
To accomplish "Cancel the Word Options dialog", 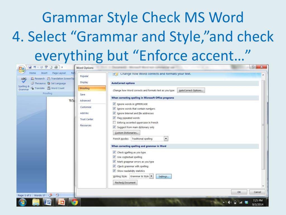I will tap(257, 192).
